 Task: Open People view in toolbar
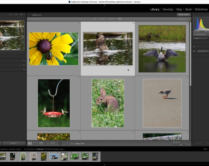[53, 143]
